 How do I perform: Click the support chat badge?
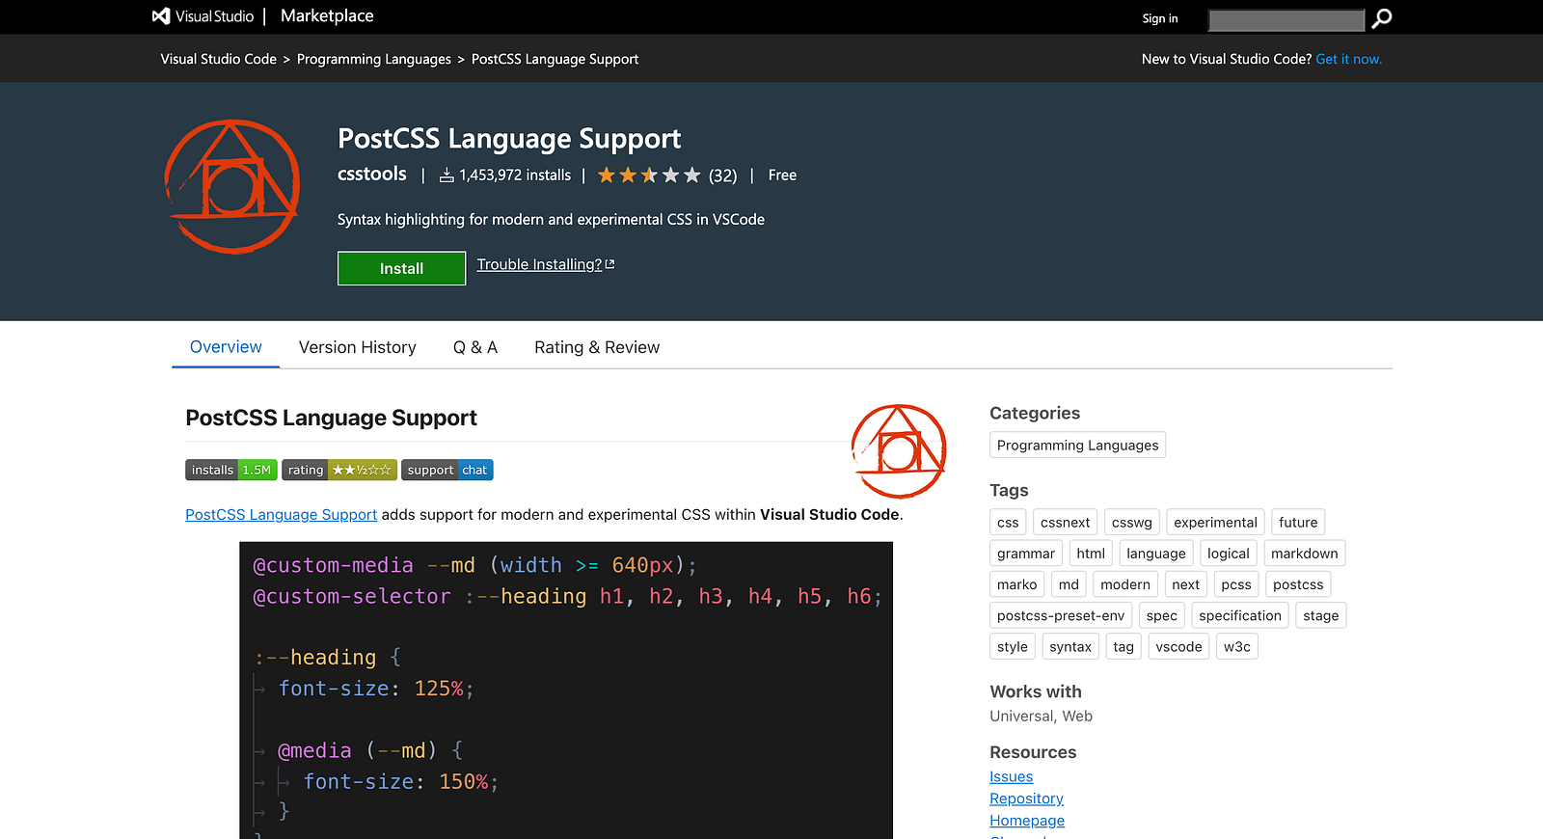pos(447,470)
